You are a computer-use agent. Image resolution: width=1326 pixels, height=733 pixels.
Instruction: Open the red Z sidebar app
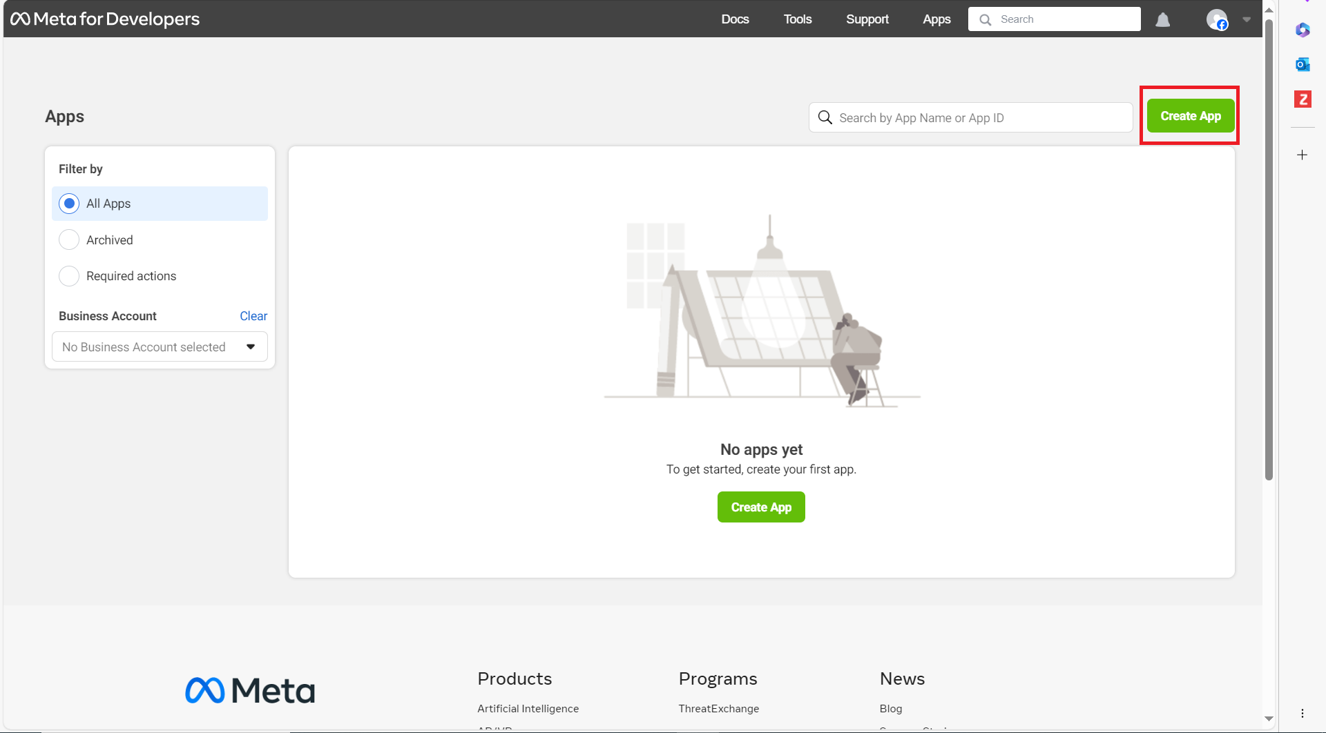1303,99
